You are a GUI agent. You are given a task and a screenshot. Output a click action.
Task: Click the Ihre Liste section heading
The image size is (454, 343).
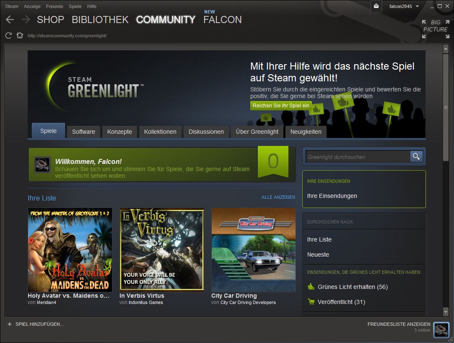point(42,198)
